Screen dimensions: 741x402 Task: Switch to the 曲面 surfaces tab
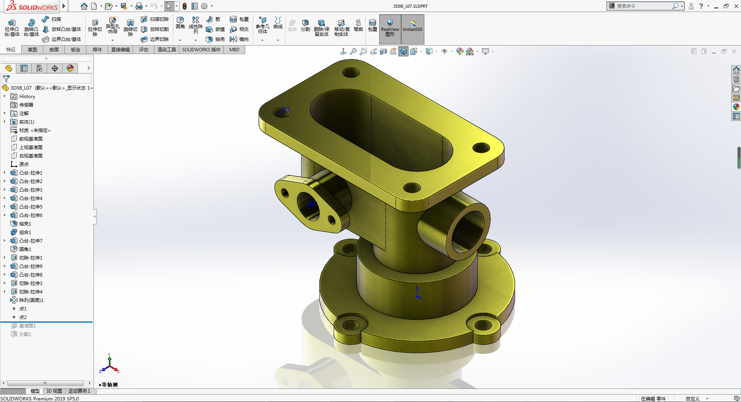coord(54,49)
